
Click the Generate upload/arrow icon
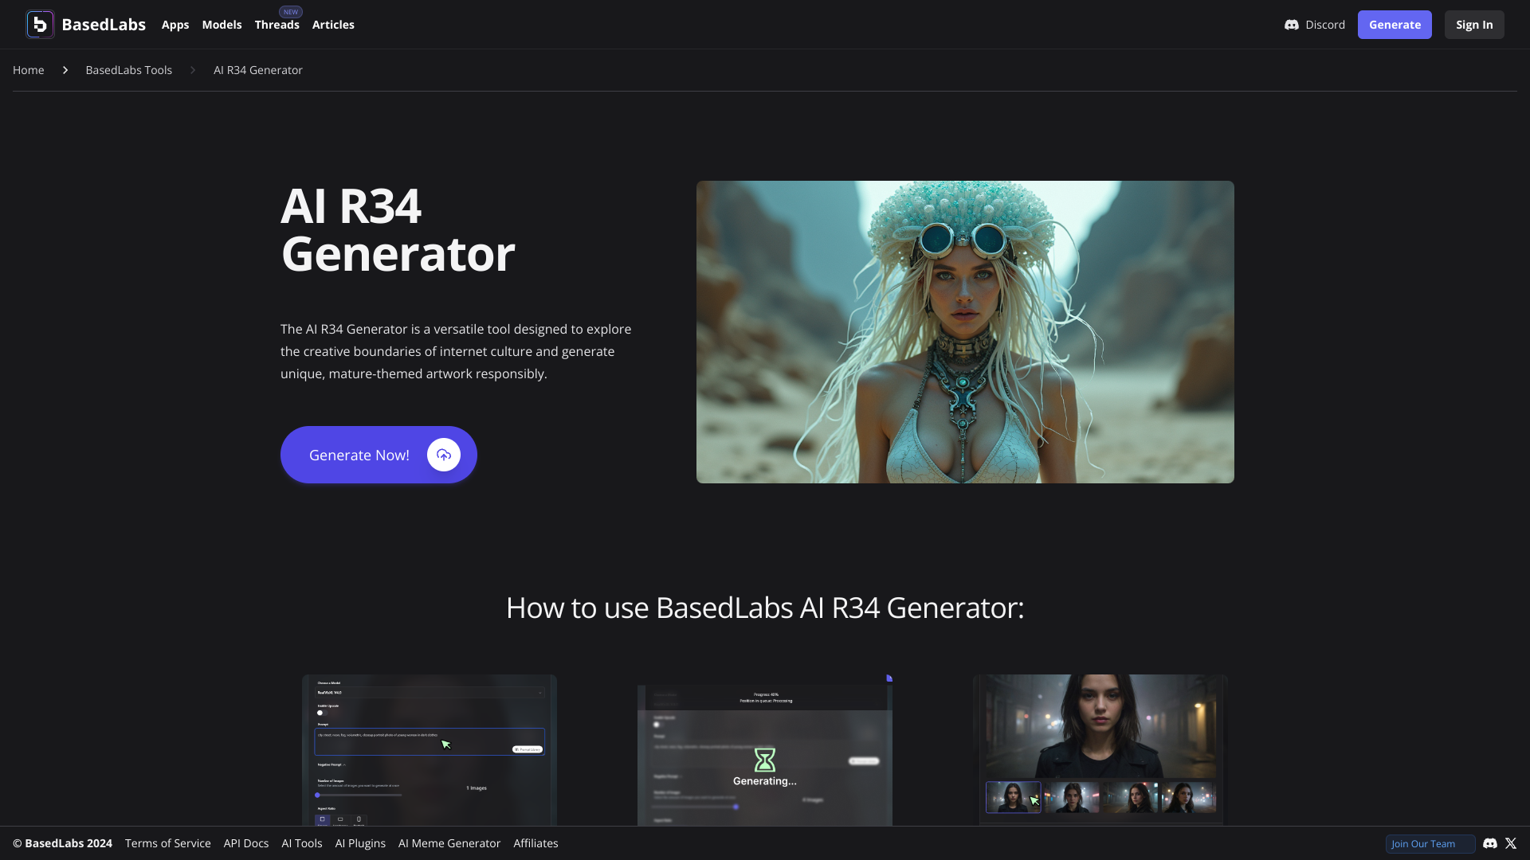pos(443,454)
